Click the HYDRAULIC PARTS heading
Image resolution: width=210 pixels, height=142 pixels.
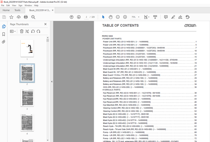[x=111, y=90]
